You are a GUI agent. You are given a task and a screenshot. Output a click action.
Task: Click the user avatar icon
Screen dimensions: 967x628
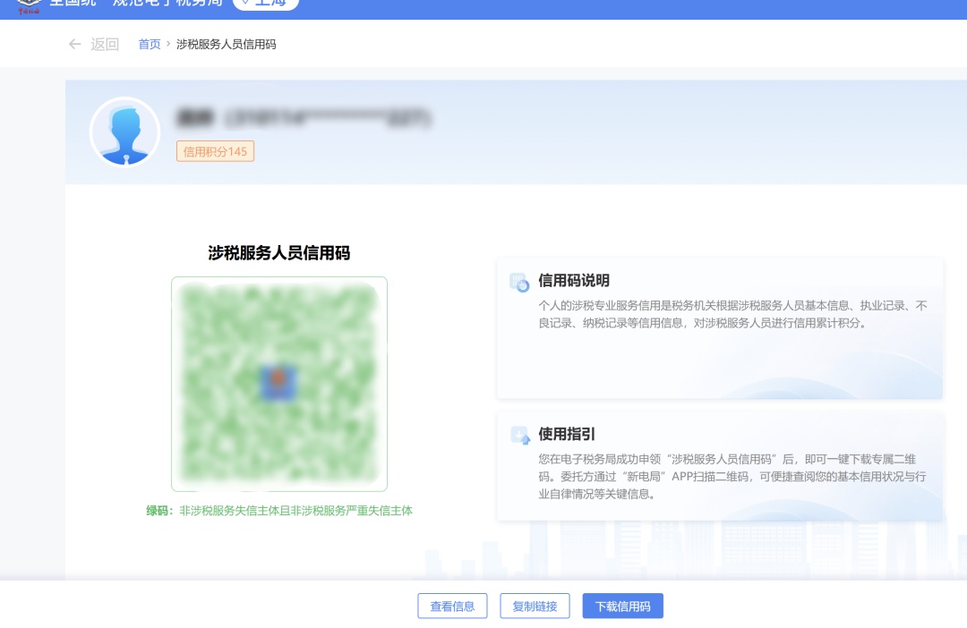[124, 132]
